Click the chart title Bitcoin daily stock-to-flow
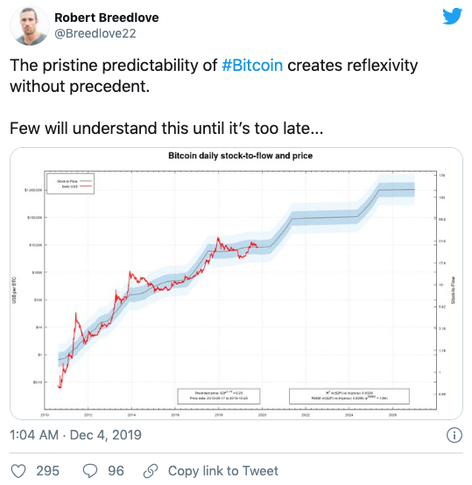This screenshot has width=472, height=485. tap(240, 156)
